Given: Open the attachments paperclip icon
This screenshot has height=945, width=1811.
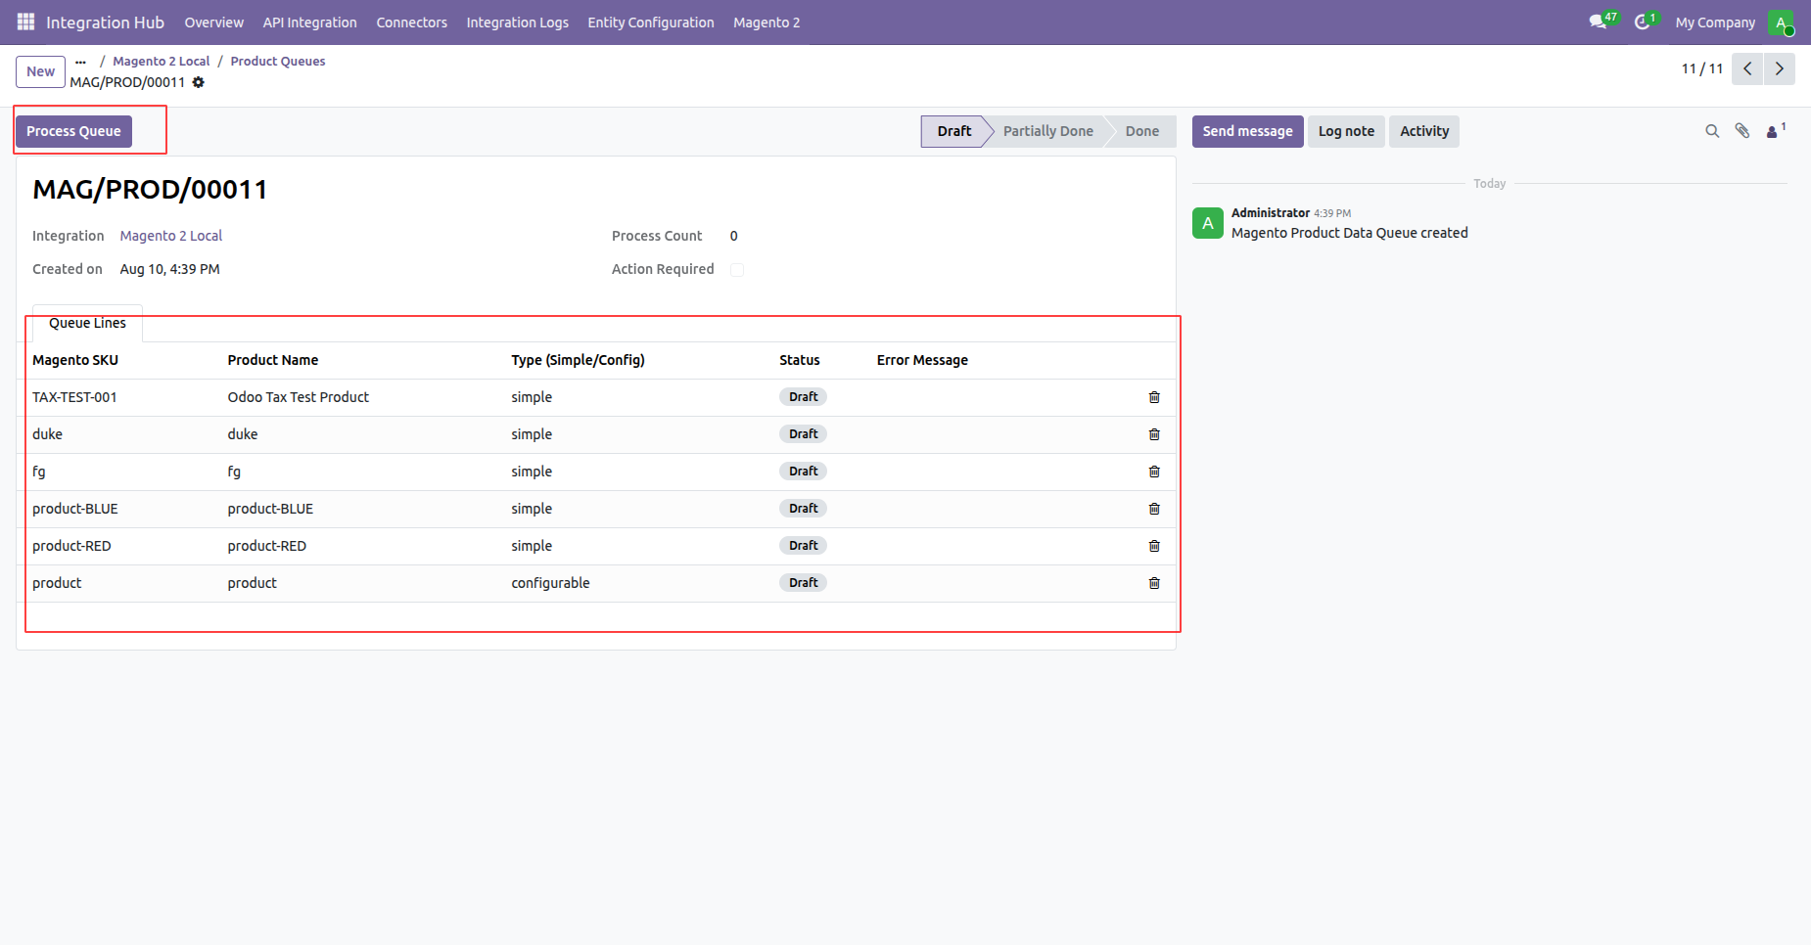Looking at the screenshot, I should (x=1742, y=131).
